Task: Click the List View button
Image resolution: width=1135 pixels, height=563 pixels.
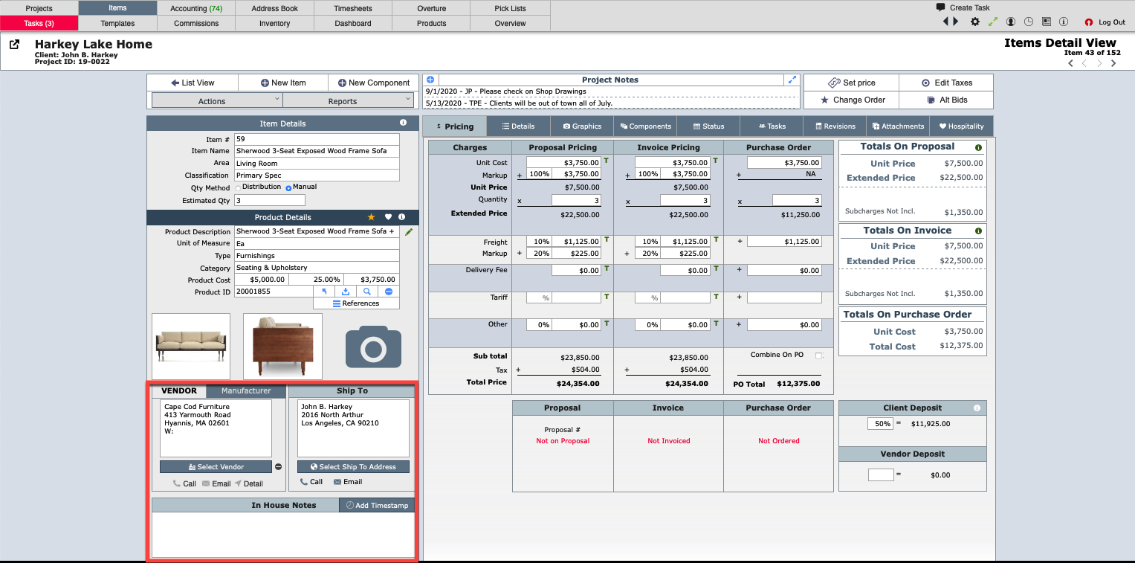Action: click(x=193, y=83)
